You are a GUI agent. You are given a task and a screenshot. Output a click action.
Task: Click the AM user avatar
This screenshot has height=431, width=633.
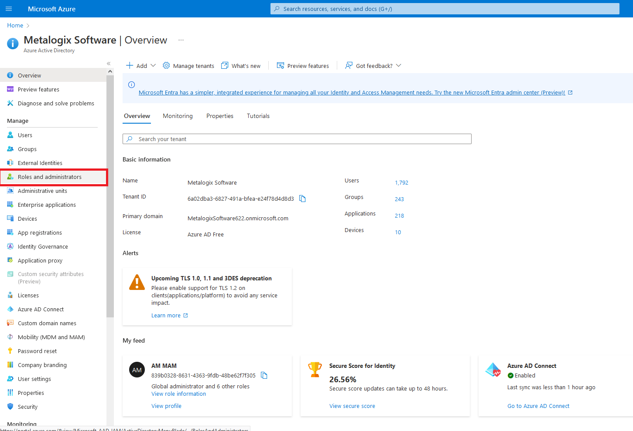137,370
